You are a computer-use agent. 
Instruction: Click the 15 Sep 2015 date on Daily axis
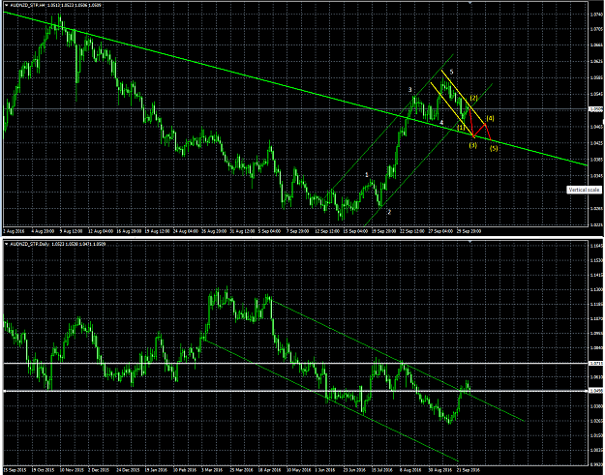[15, 470]
